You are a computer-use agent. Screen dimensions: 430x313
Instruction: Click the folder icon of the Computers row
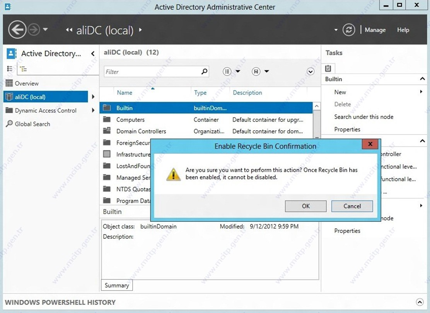(x=107, y=119)
